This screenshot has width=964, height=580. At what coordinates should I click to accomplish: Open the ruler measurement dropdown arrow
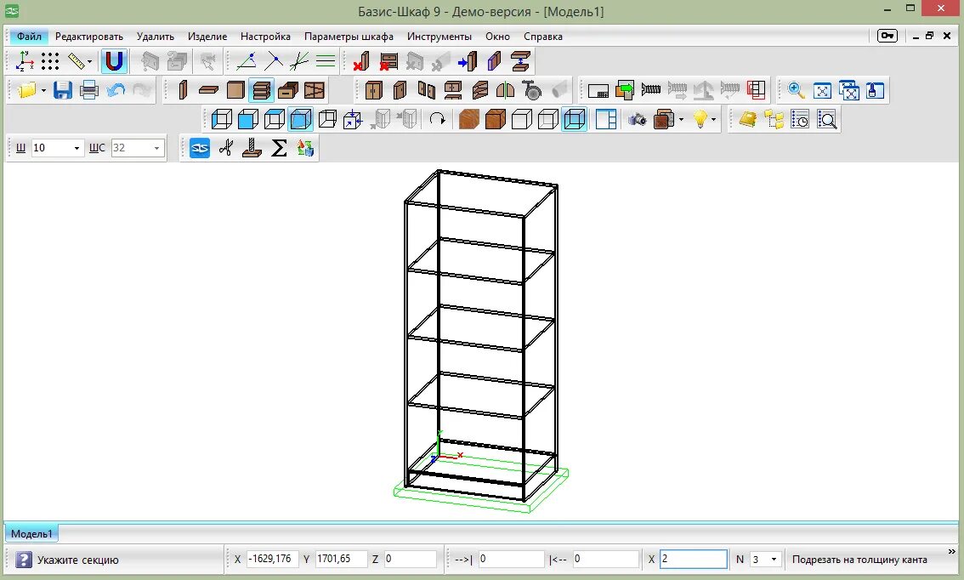pyautogui.click(x=90, y=61)
